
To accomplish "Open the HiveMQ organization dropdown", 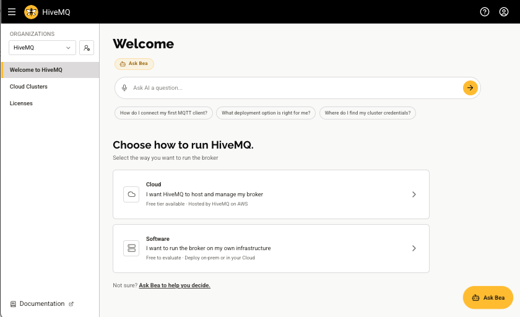I will coord(42,48).
